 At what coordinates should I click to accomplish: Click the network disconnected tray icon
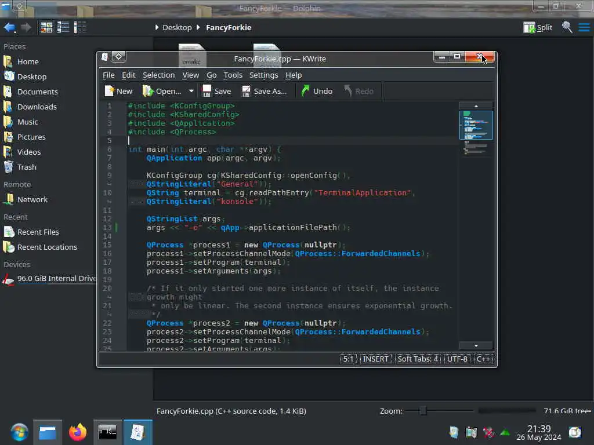tap(488, 432)
